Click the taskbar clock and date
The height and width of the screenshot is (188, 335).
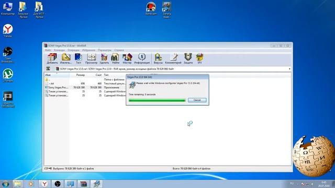pos(324,184)
